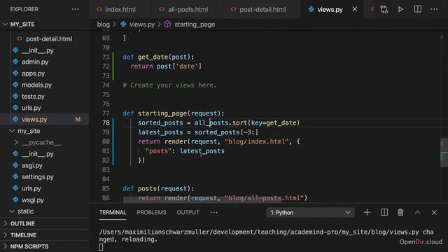This screenshot has width=448, height=252.
Task: Expand the OUTLINE section
Action: click(45, 223)
